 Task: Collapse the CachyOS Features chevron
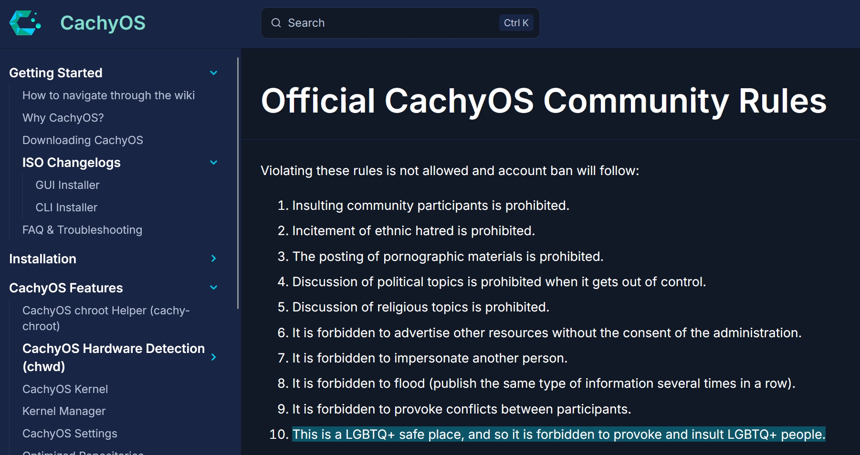(214, 288)
